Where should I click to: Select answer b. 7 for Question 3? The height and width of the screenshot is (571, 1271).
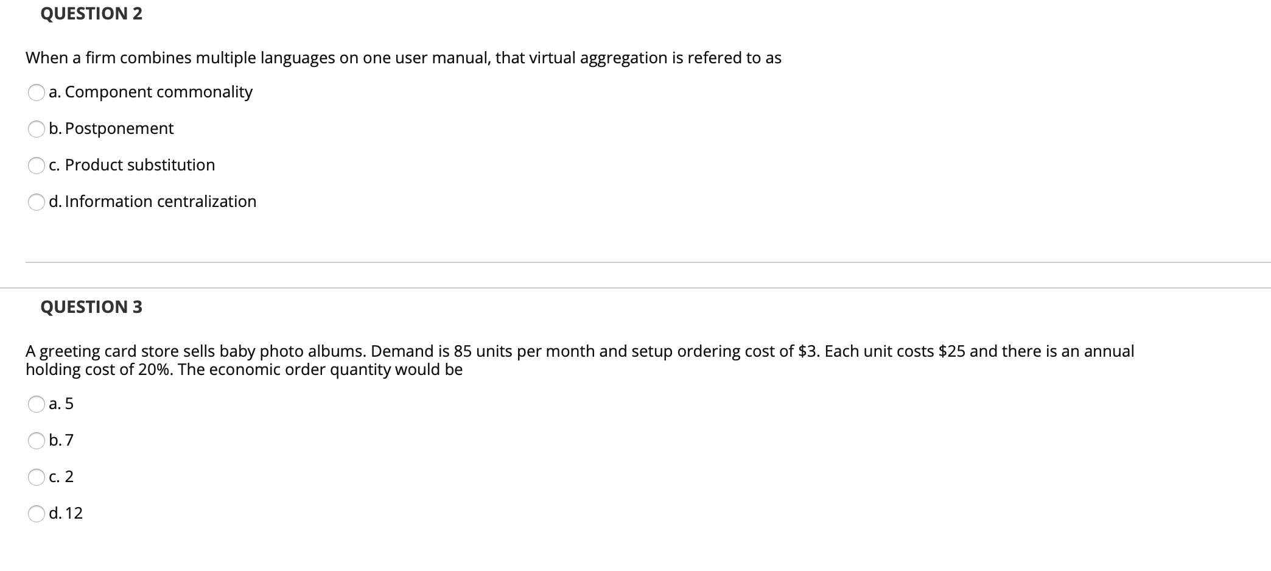point(37,440)
